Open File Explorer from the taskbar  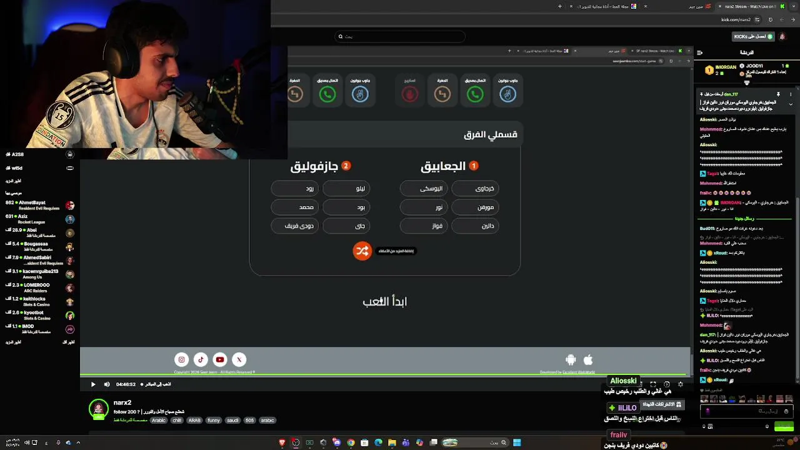(x=392, y=442)
